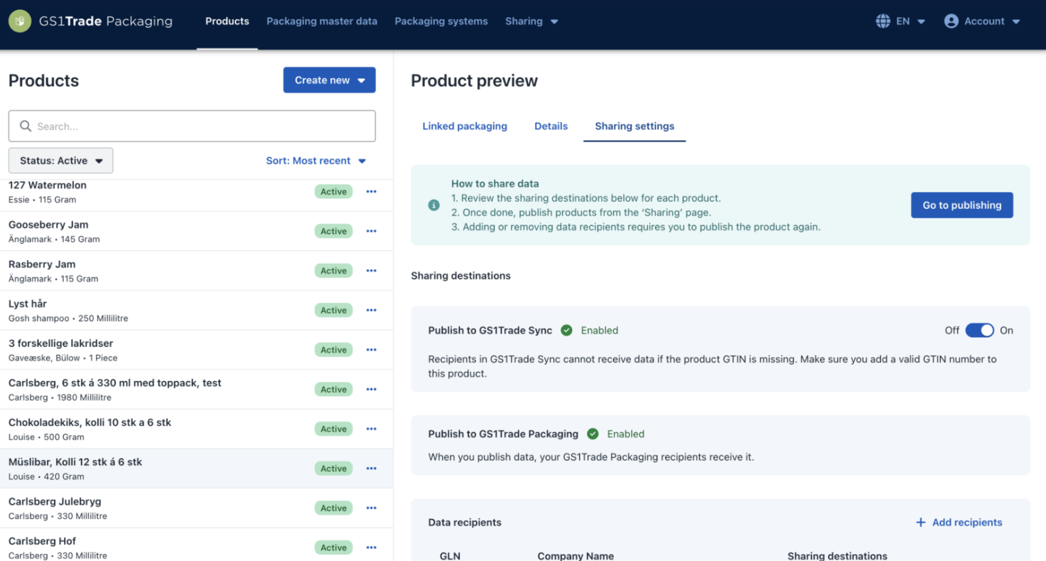Click the Active badge on Carlsberg Julebryg
Image resolution: width=1046 pixels, height=561 pixels.
pyautogui.click(x=333, y=508)
